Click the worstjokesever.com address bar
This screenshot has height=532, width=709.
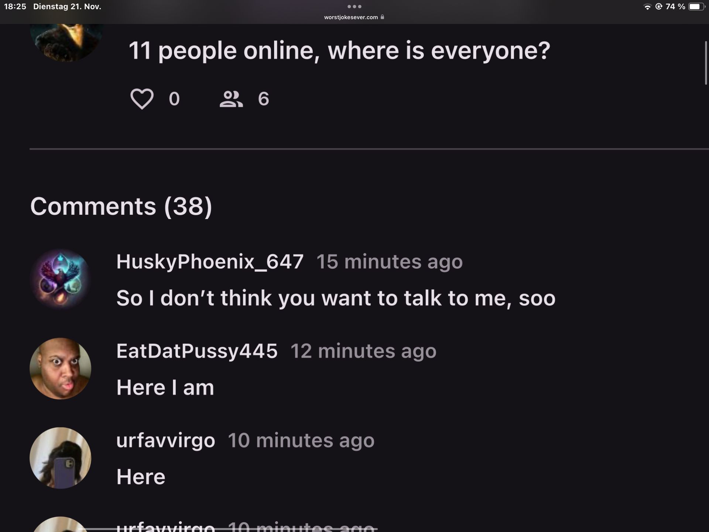tap(351, 17)
